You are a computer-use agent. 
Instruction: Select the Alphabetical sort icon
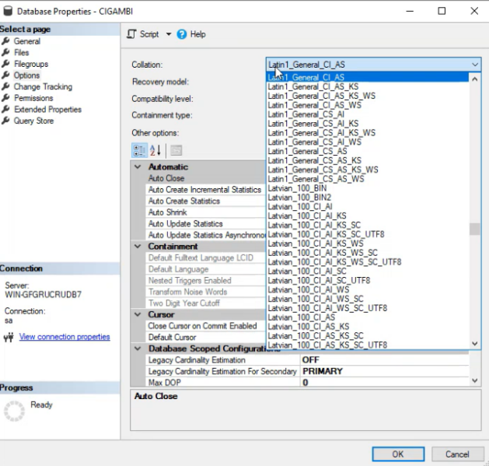pos(155,150)
